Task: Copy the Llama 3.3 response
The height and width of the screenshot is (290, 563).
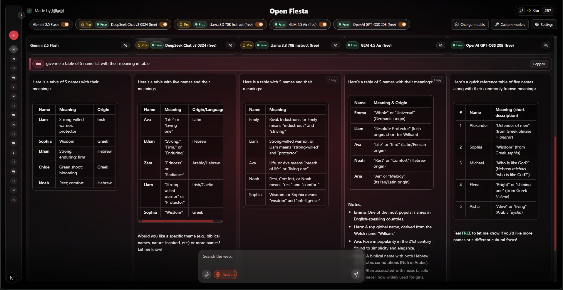Action: (x=332, y=80)
